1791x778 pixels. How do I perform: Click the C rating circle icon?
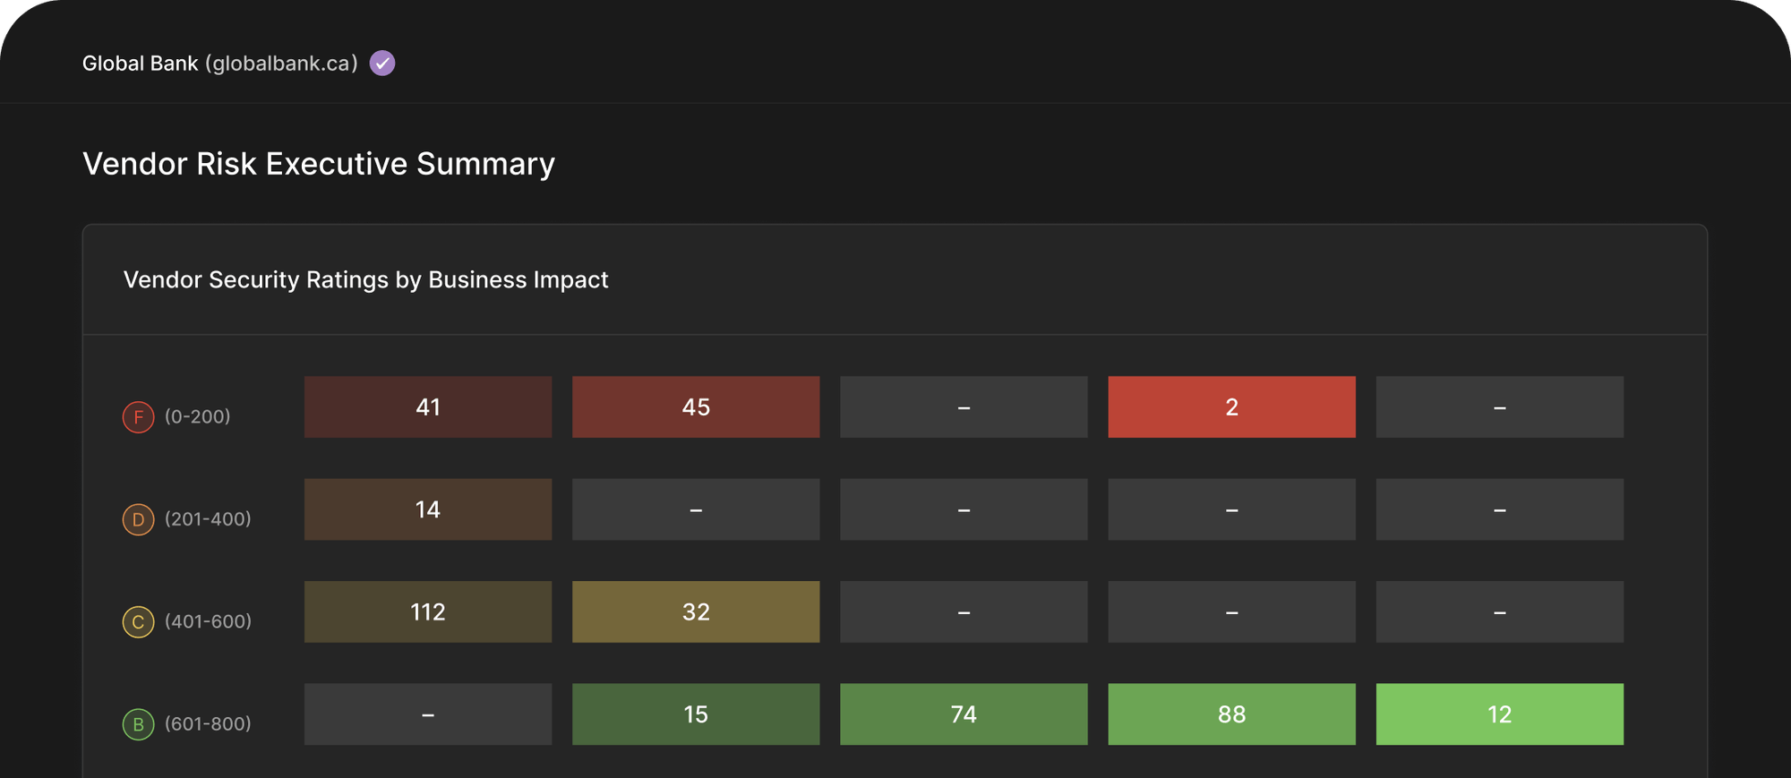pyautogui.click(x=138, y=621)
